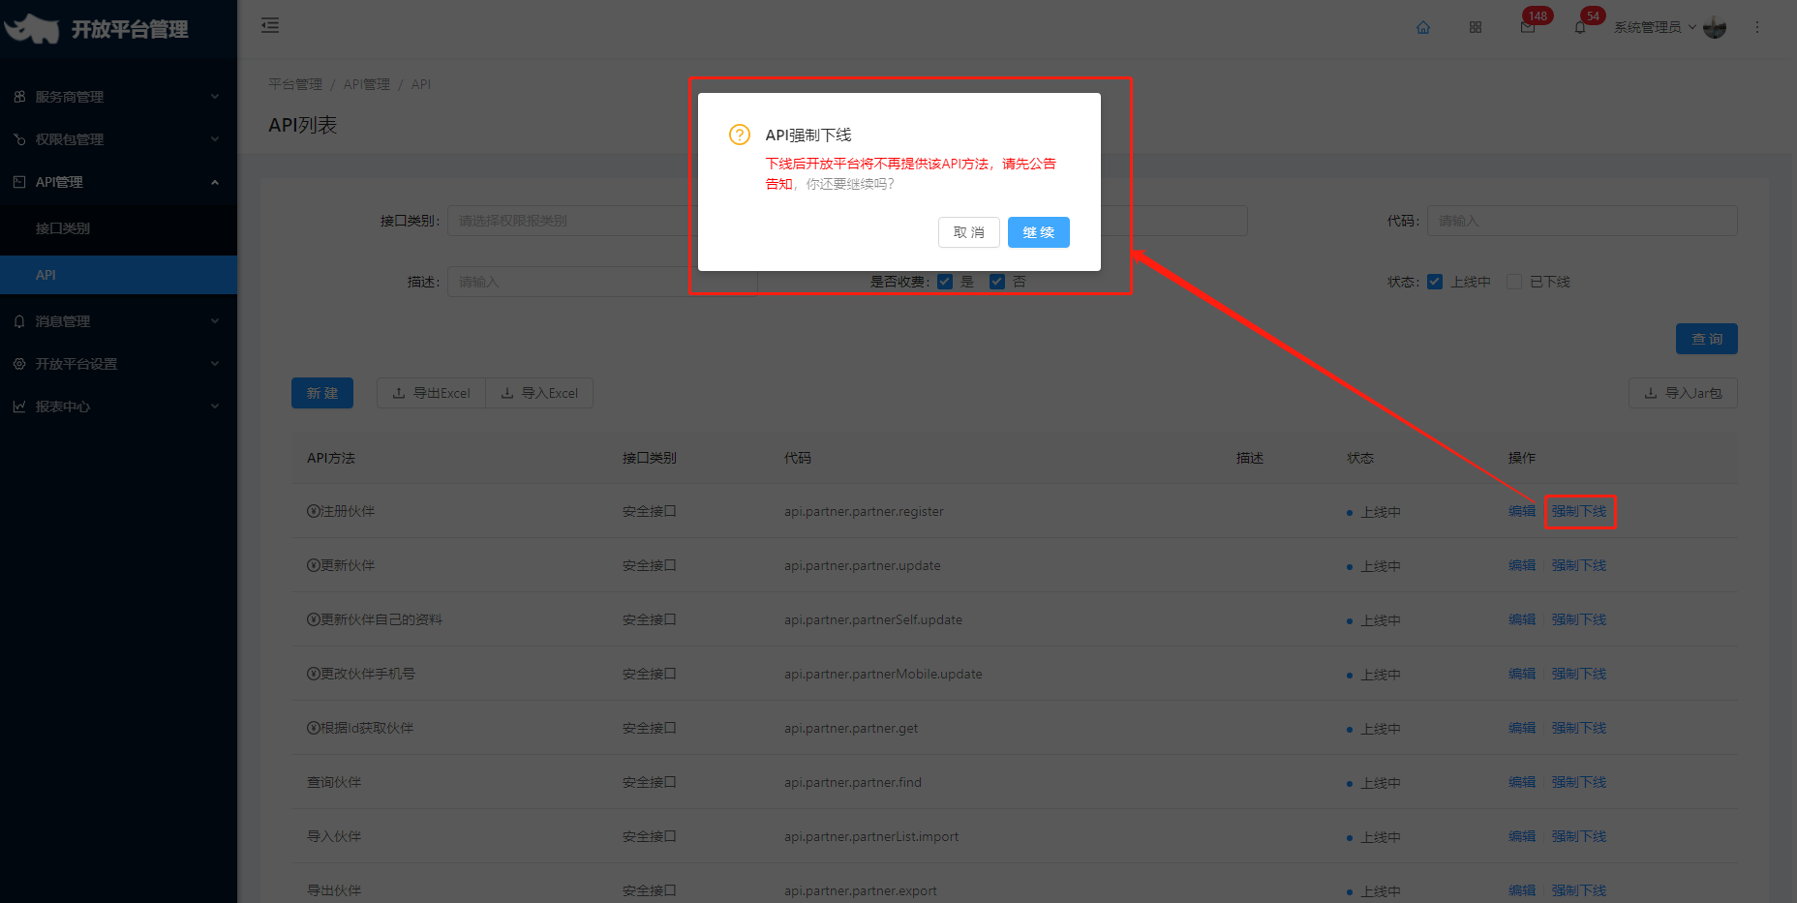
Task: Click 继续 to confirm forced offline
Action: point(1039,232)
